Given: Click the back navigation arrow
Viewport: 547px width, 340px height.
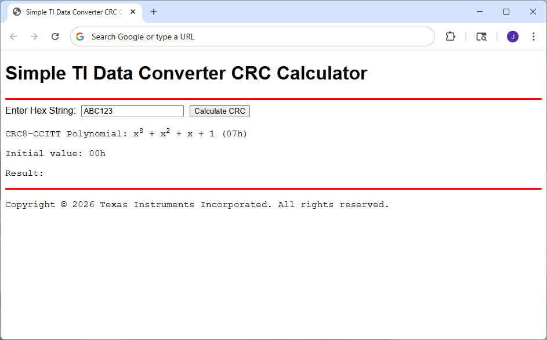Looking at the screenshot, I should [x=13, y=36].
